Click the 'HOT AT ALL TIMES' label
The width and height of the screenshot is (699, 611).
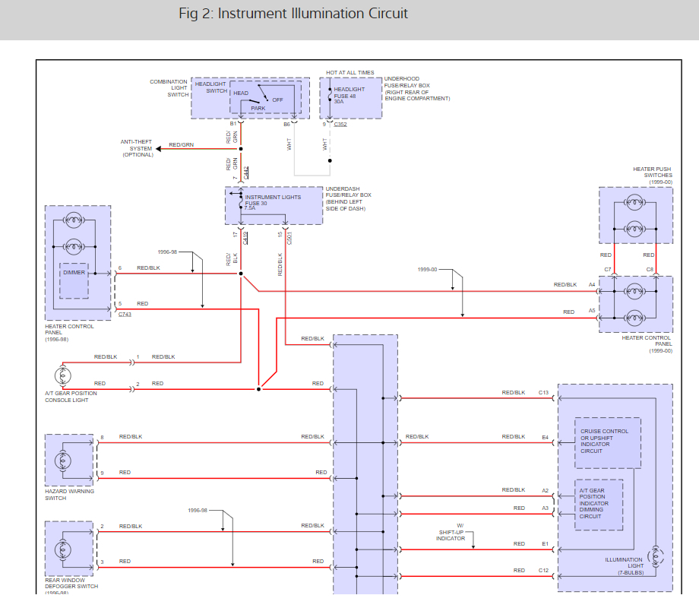pyautogui.click(x=350, y=72)
